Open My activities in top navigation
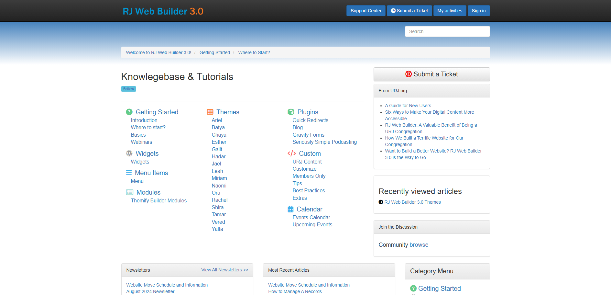 [449, 11]
